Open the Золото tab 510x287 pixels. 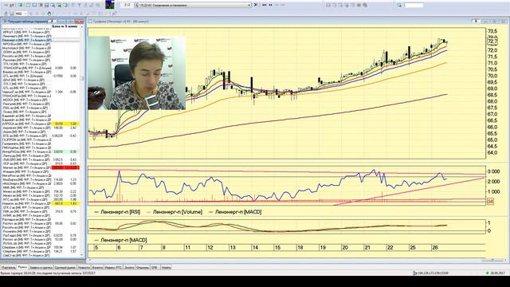pos(129,268)
